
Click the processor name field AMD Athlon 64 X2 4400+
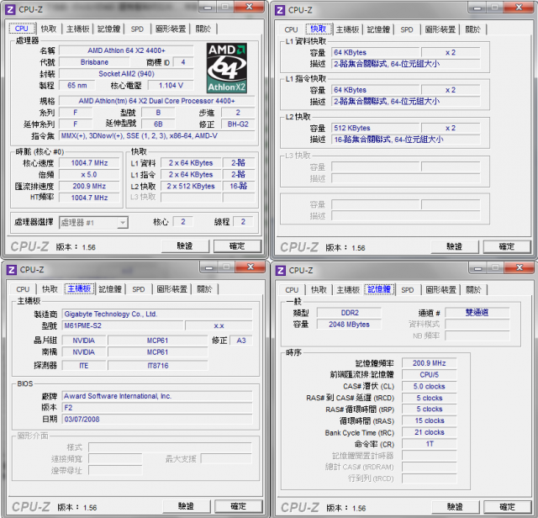[x=126, y=50]
